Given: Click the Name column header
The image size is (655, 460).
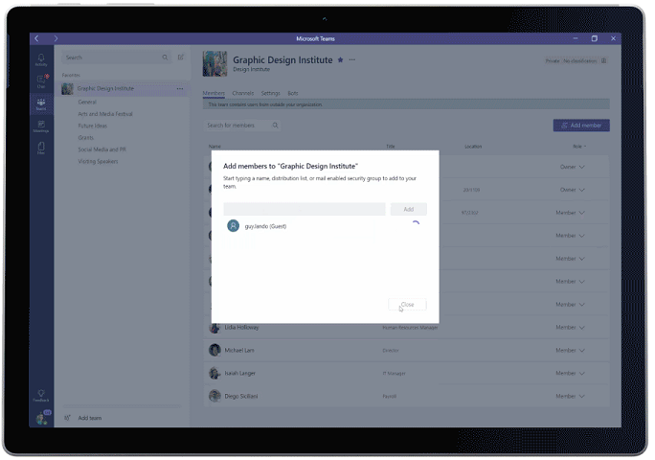Looking at the screenshot, I should (x=215, y=147).
